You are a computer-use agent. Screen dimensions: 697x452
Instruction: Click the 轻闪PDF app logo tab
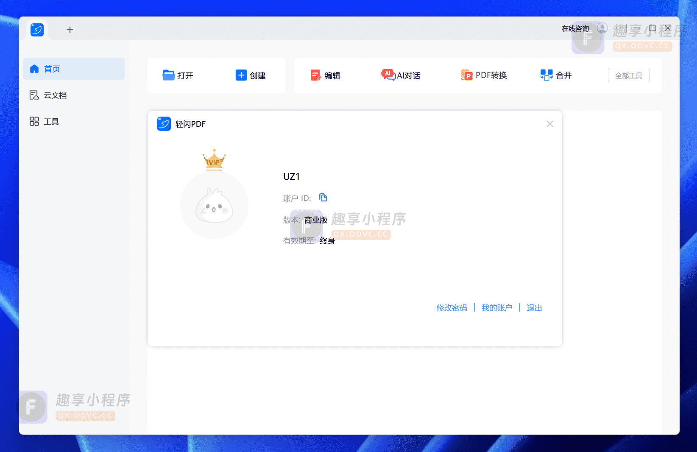click(x=37, y=30)
